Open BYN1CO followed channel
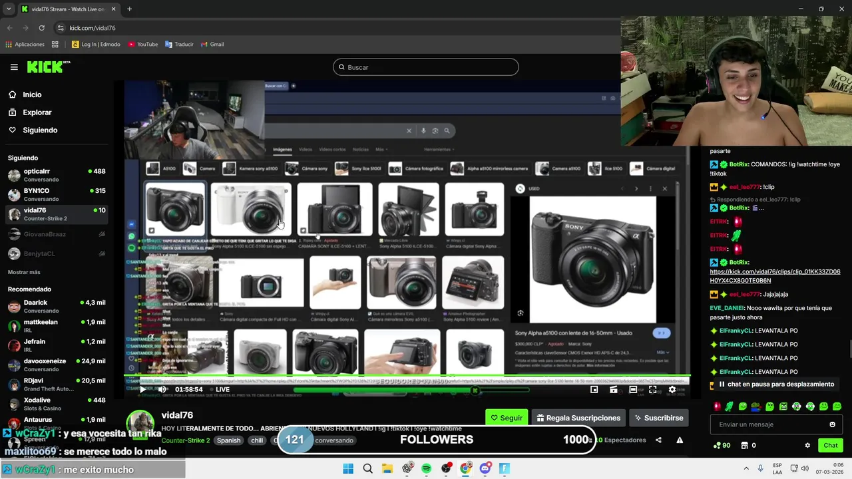Screen dimensions: 852x479 (x=57, y=194)
